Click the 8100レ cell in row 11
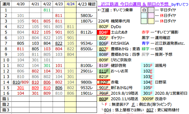Viewport: 189px width, 114px height. click(x=86, y=65)
